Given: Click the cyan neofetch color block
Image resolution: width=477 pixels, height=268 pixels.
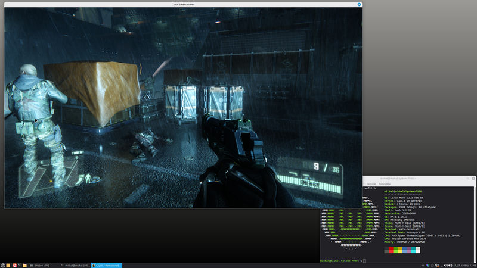Looking at the screenshot, I should coord(413,250).
